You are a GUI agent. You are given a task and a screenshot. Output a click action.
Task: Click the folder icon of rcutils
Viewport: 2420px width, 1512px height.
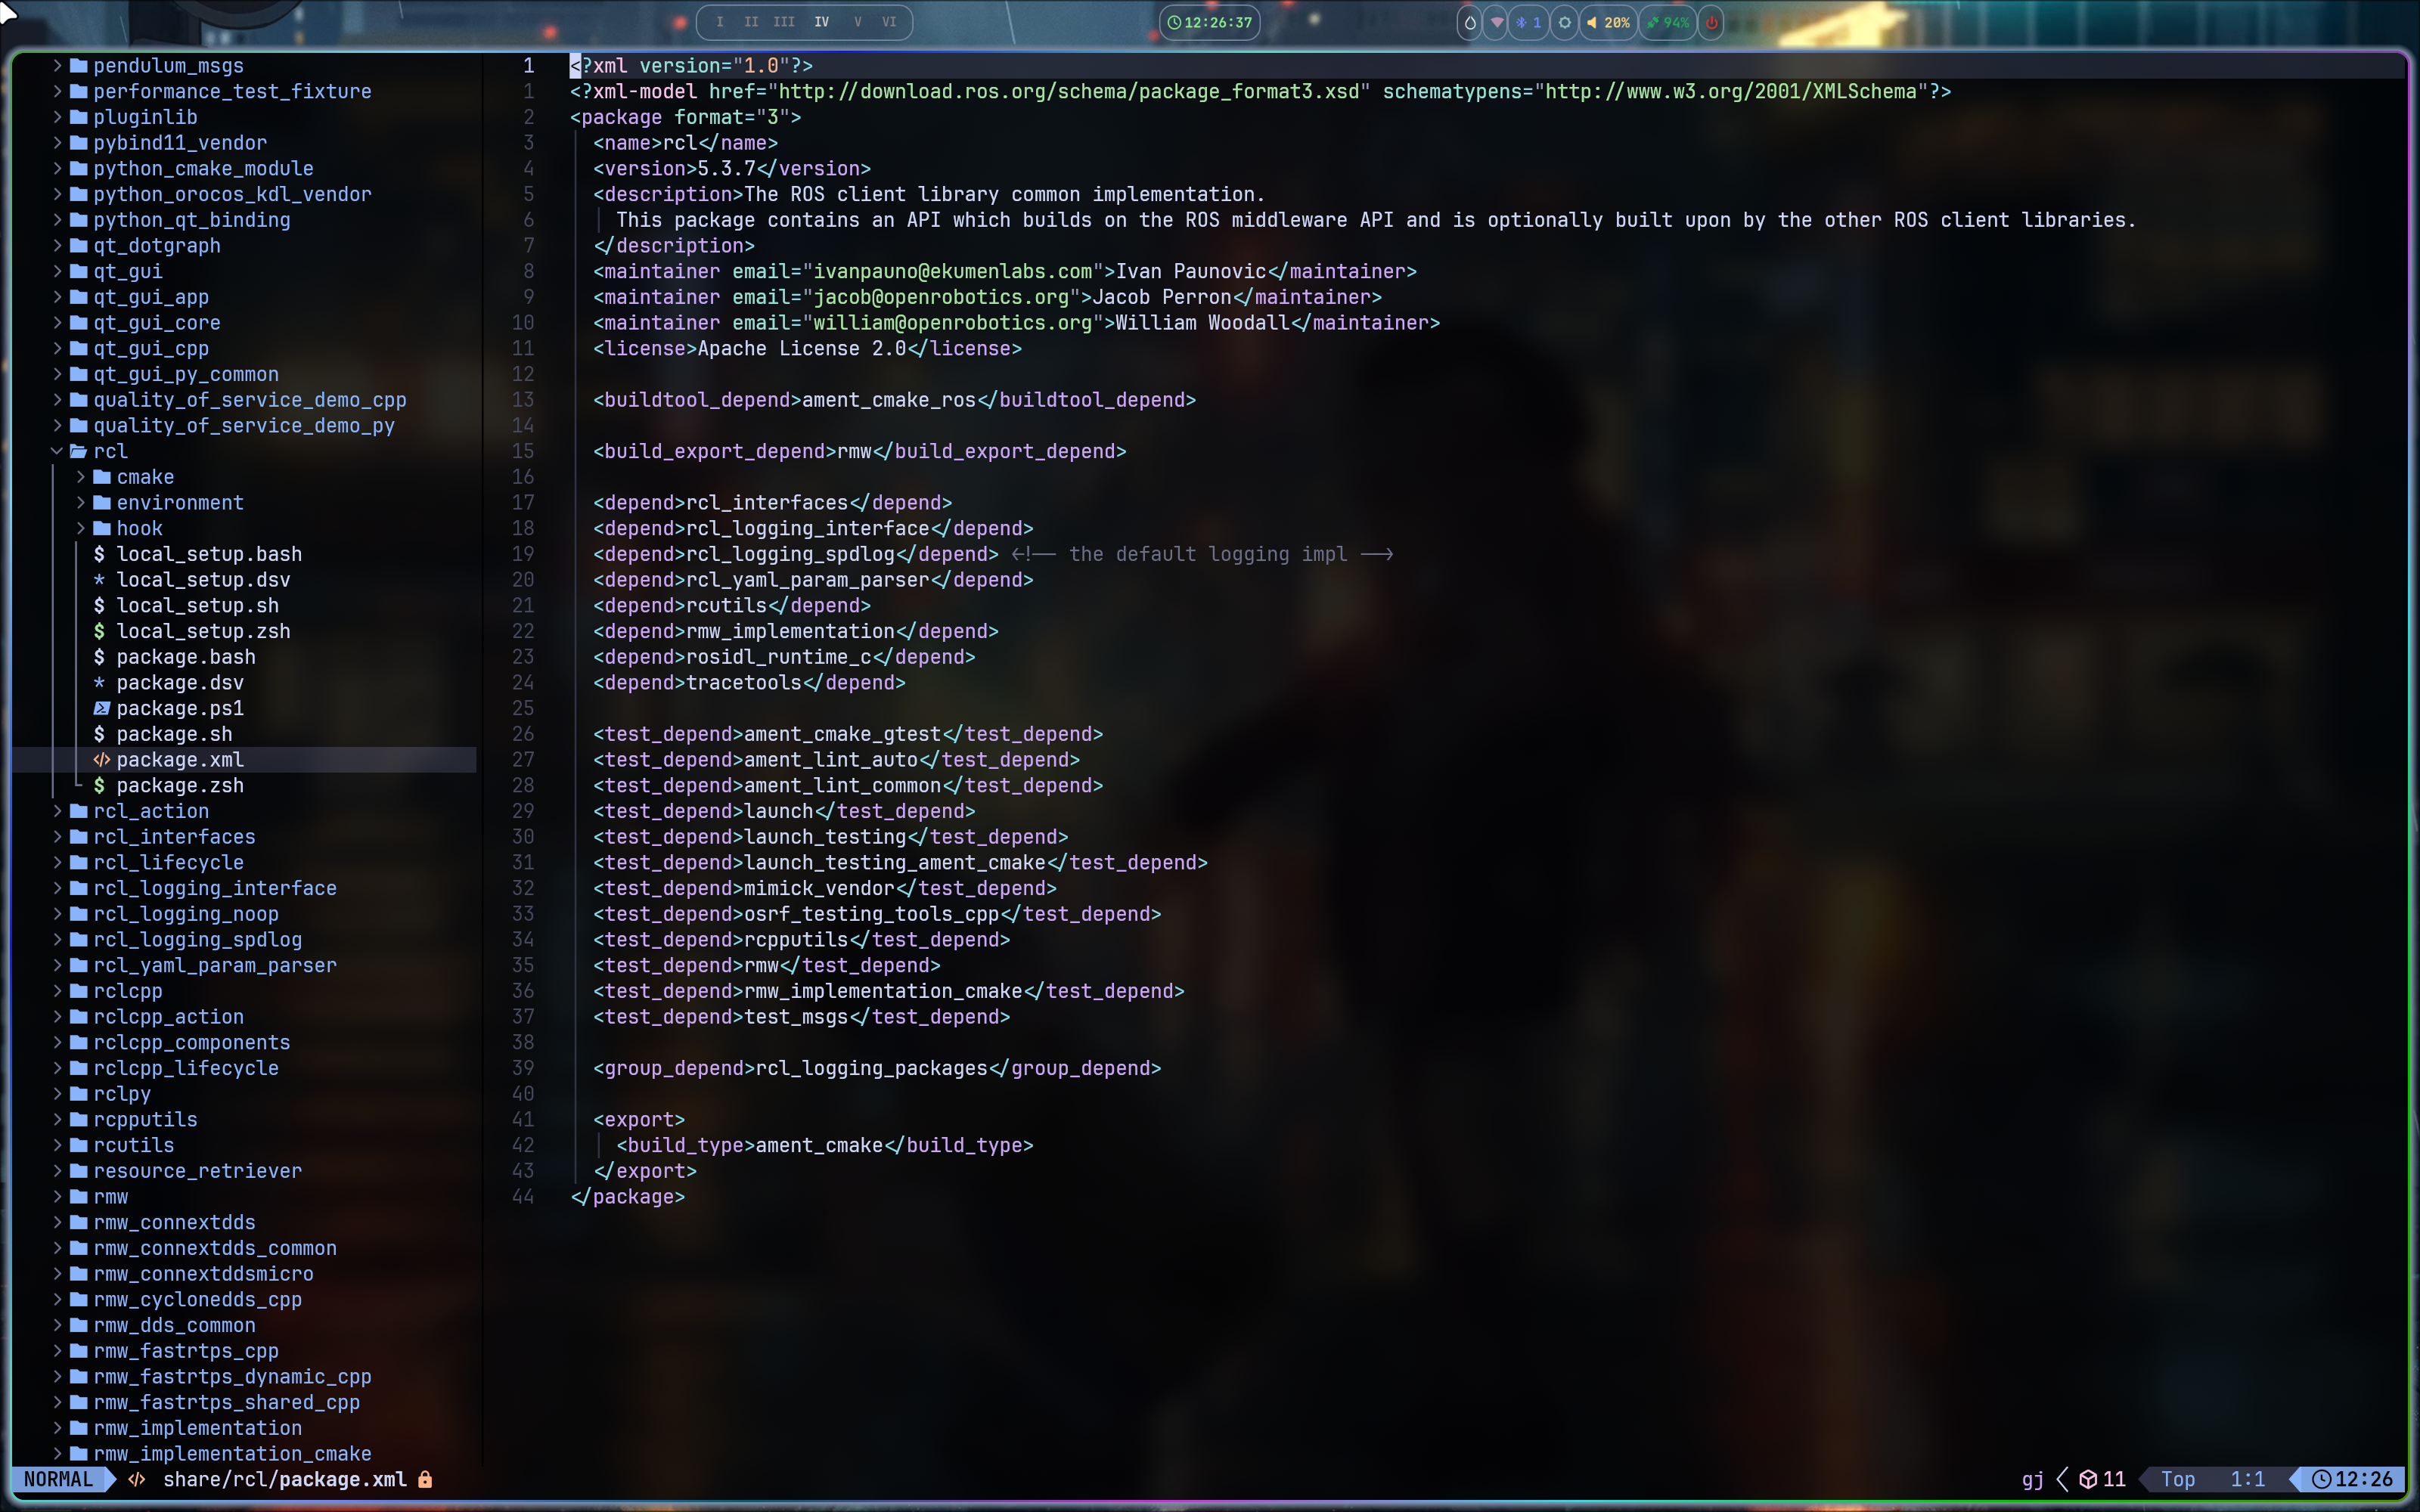pos(79,1145)
